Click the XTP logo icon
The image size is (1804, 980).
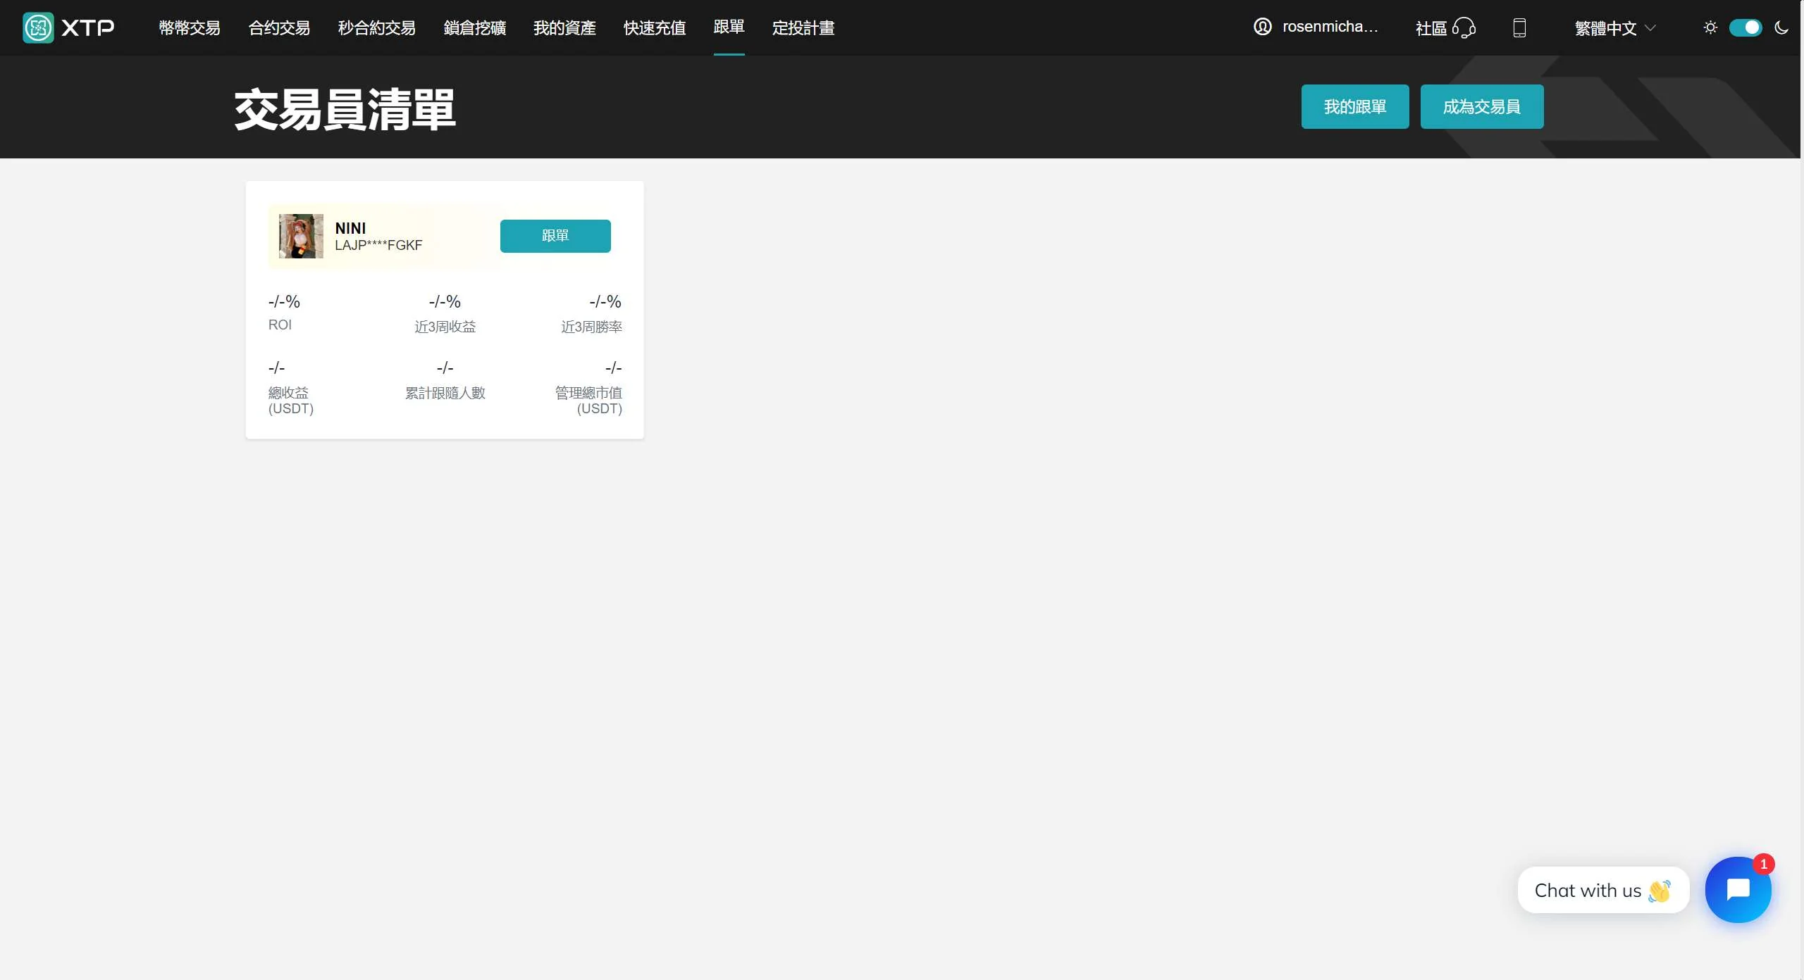(38, 27)
